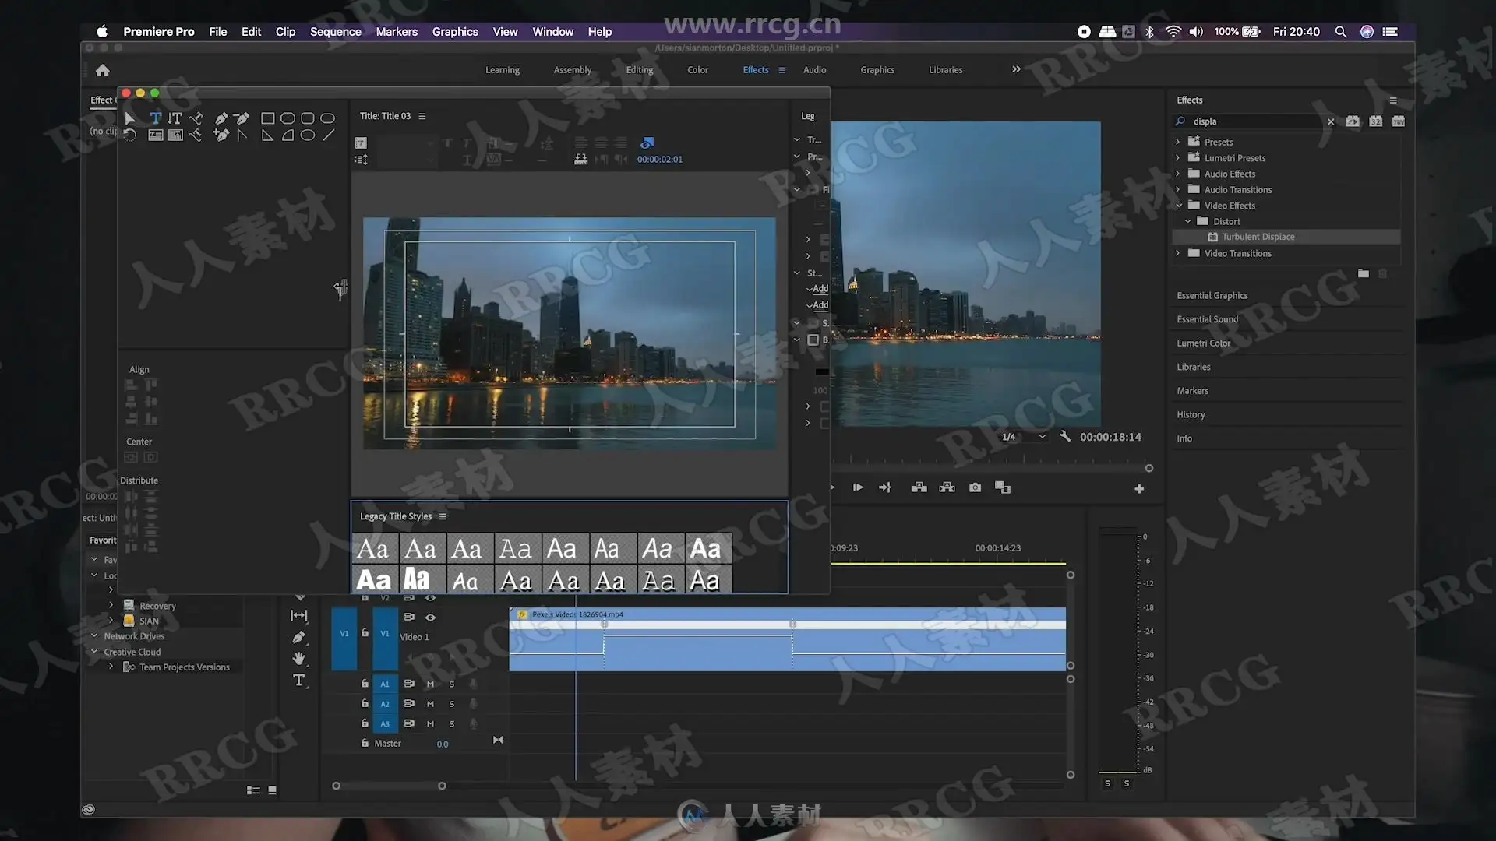
Task: Select the Pen tool in the titler
Action: click(221, 118)
